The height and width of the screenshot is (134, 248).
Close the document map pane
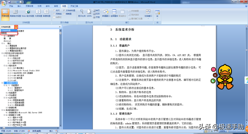[60, 27]
